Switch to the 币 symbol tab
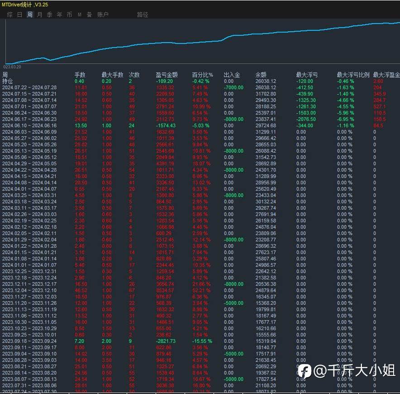This screenshot has height=394, width=400. click(x=69, y=14)
